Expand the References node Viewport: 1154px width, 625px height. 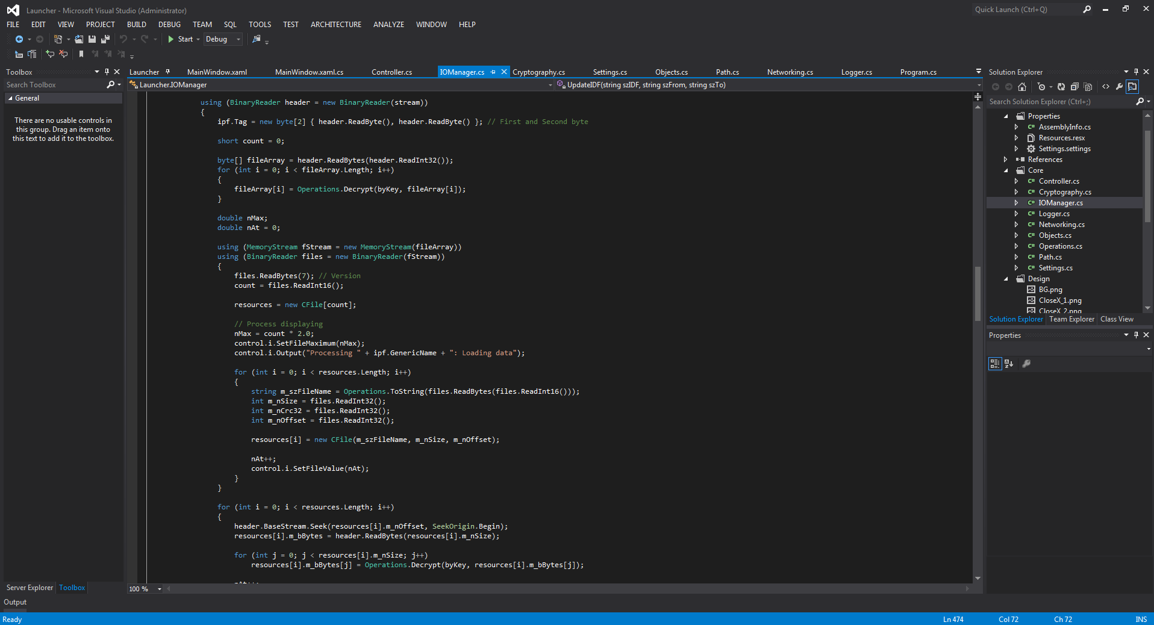[x=1006, y=160]
